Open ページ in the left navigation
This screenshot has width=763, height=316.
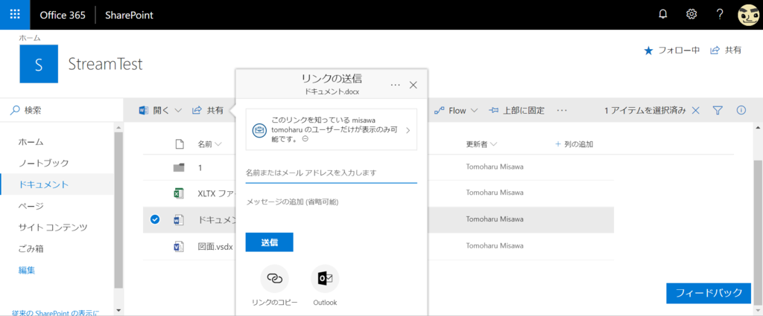(31, 206)
